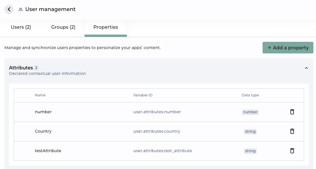Select the number attribute name
The width and height of the screenshot is (316, 169).
43,112
